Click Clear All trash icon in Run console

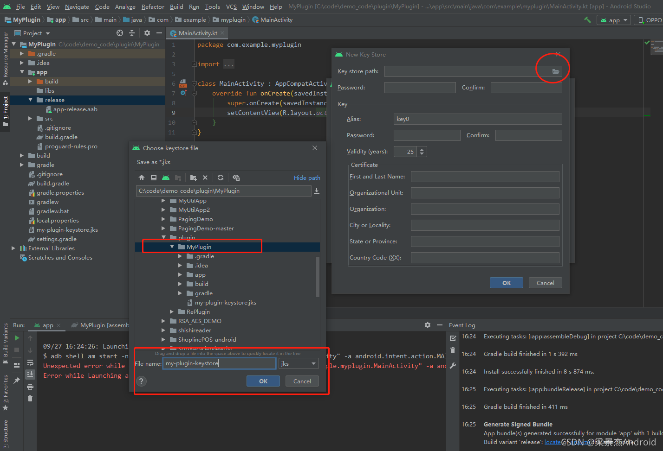30,398
